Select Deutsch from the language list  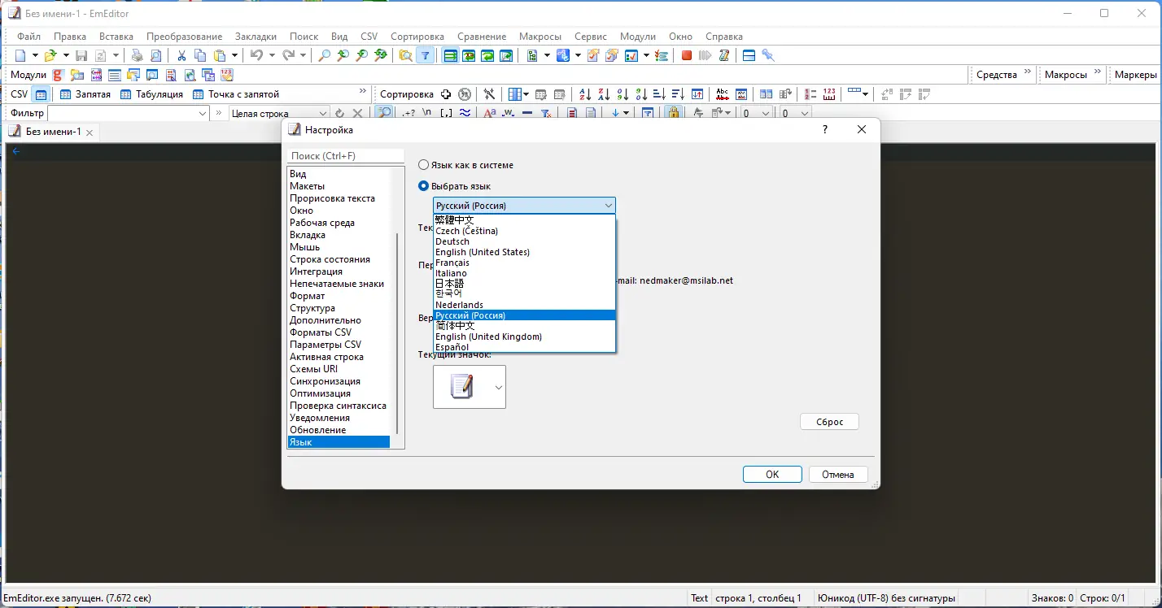tap(524, 241)
